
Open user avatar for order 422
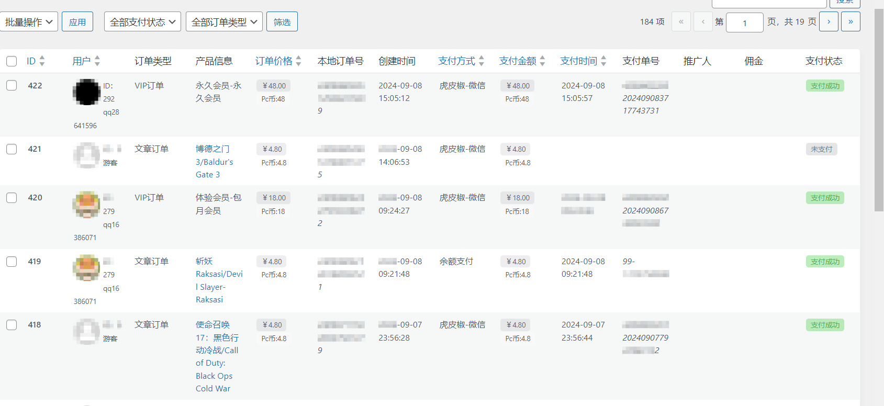[86, 92]
